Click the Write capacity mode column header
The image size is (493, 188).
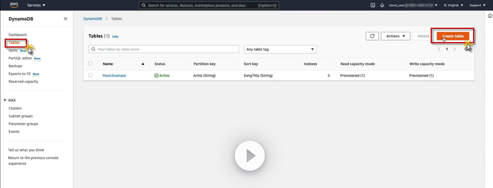coord(427,64)
